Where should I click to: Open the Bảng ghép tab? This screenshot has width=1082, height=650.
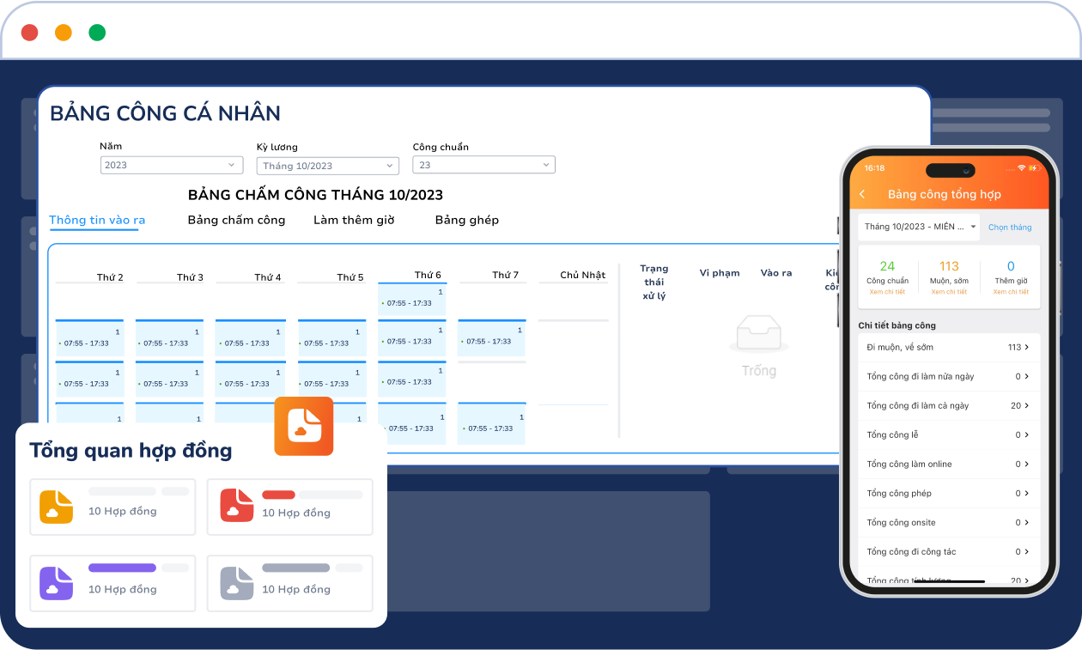point(466,220)
